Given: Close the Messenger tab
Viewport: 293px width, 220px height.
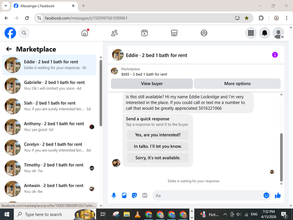Looking at the screenshot, I should pos(73,6).
